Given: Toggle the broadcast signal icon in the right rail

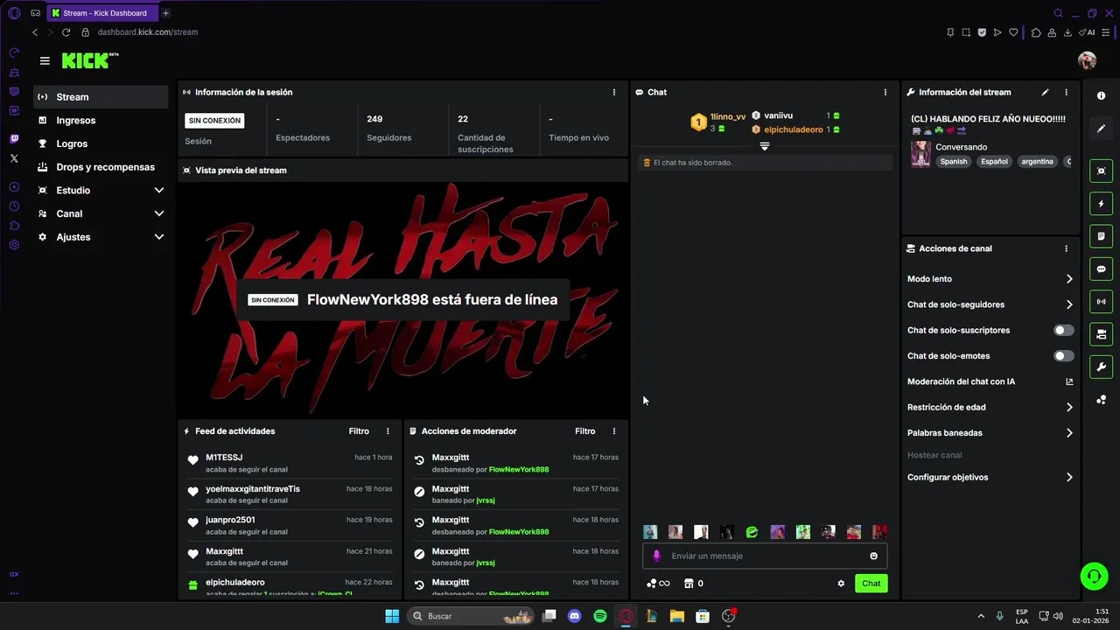Looking at the screenshot, I should 1101,302.
